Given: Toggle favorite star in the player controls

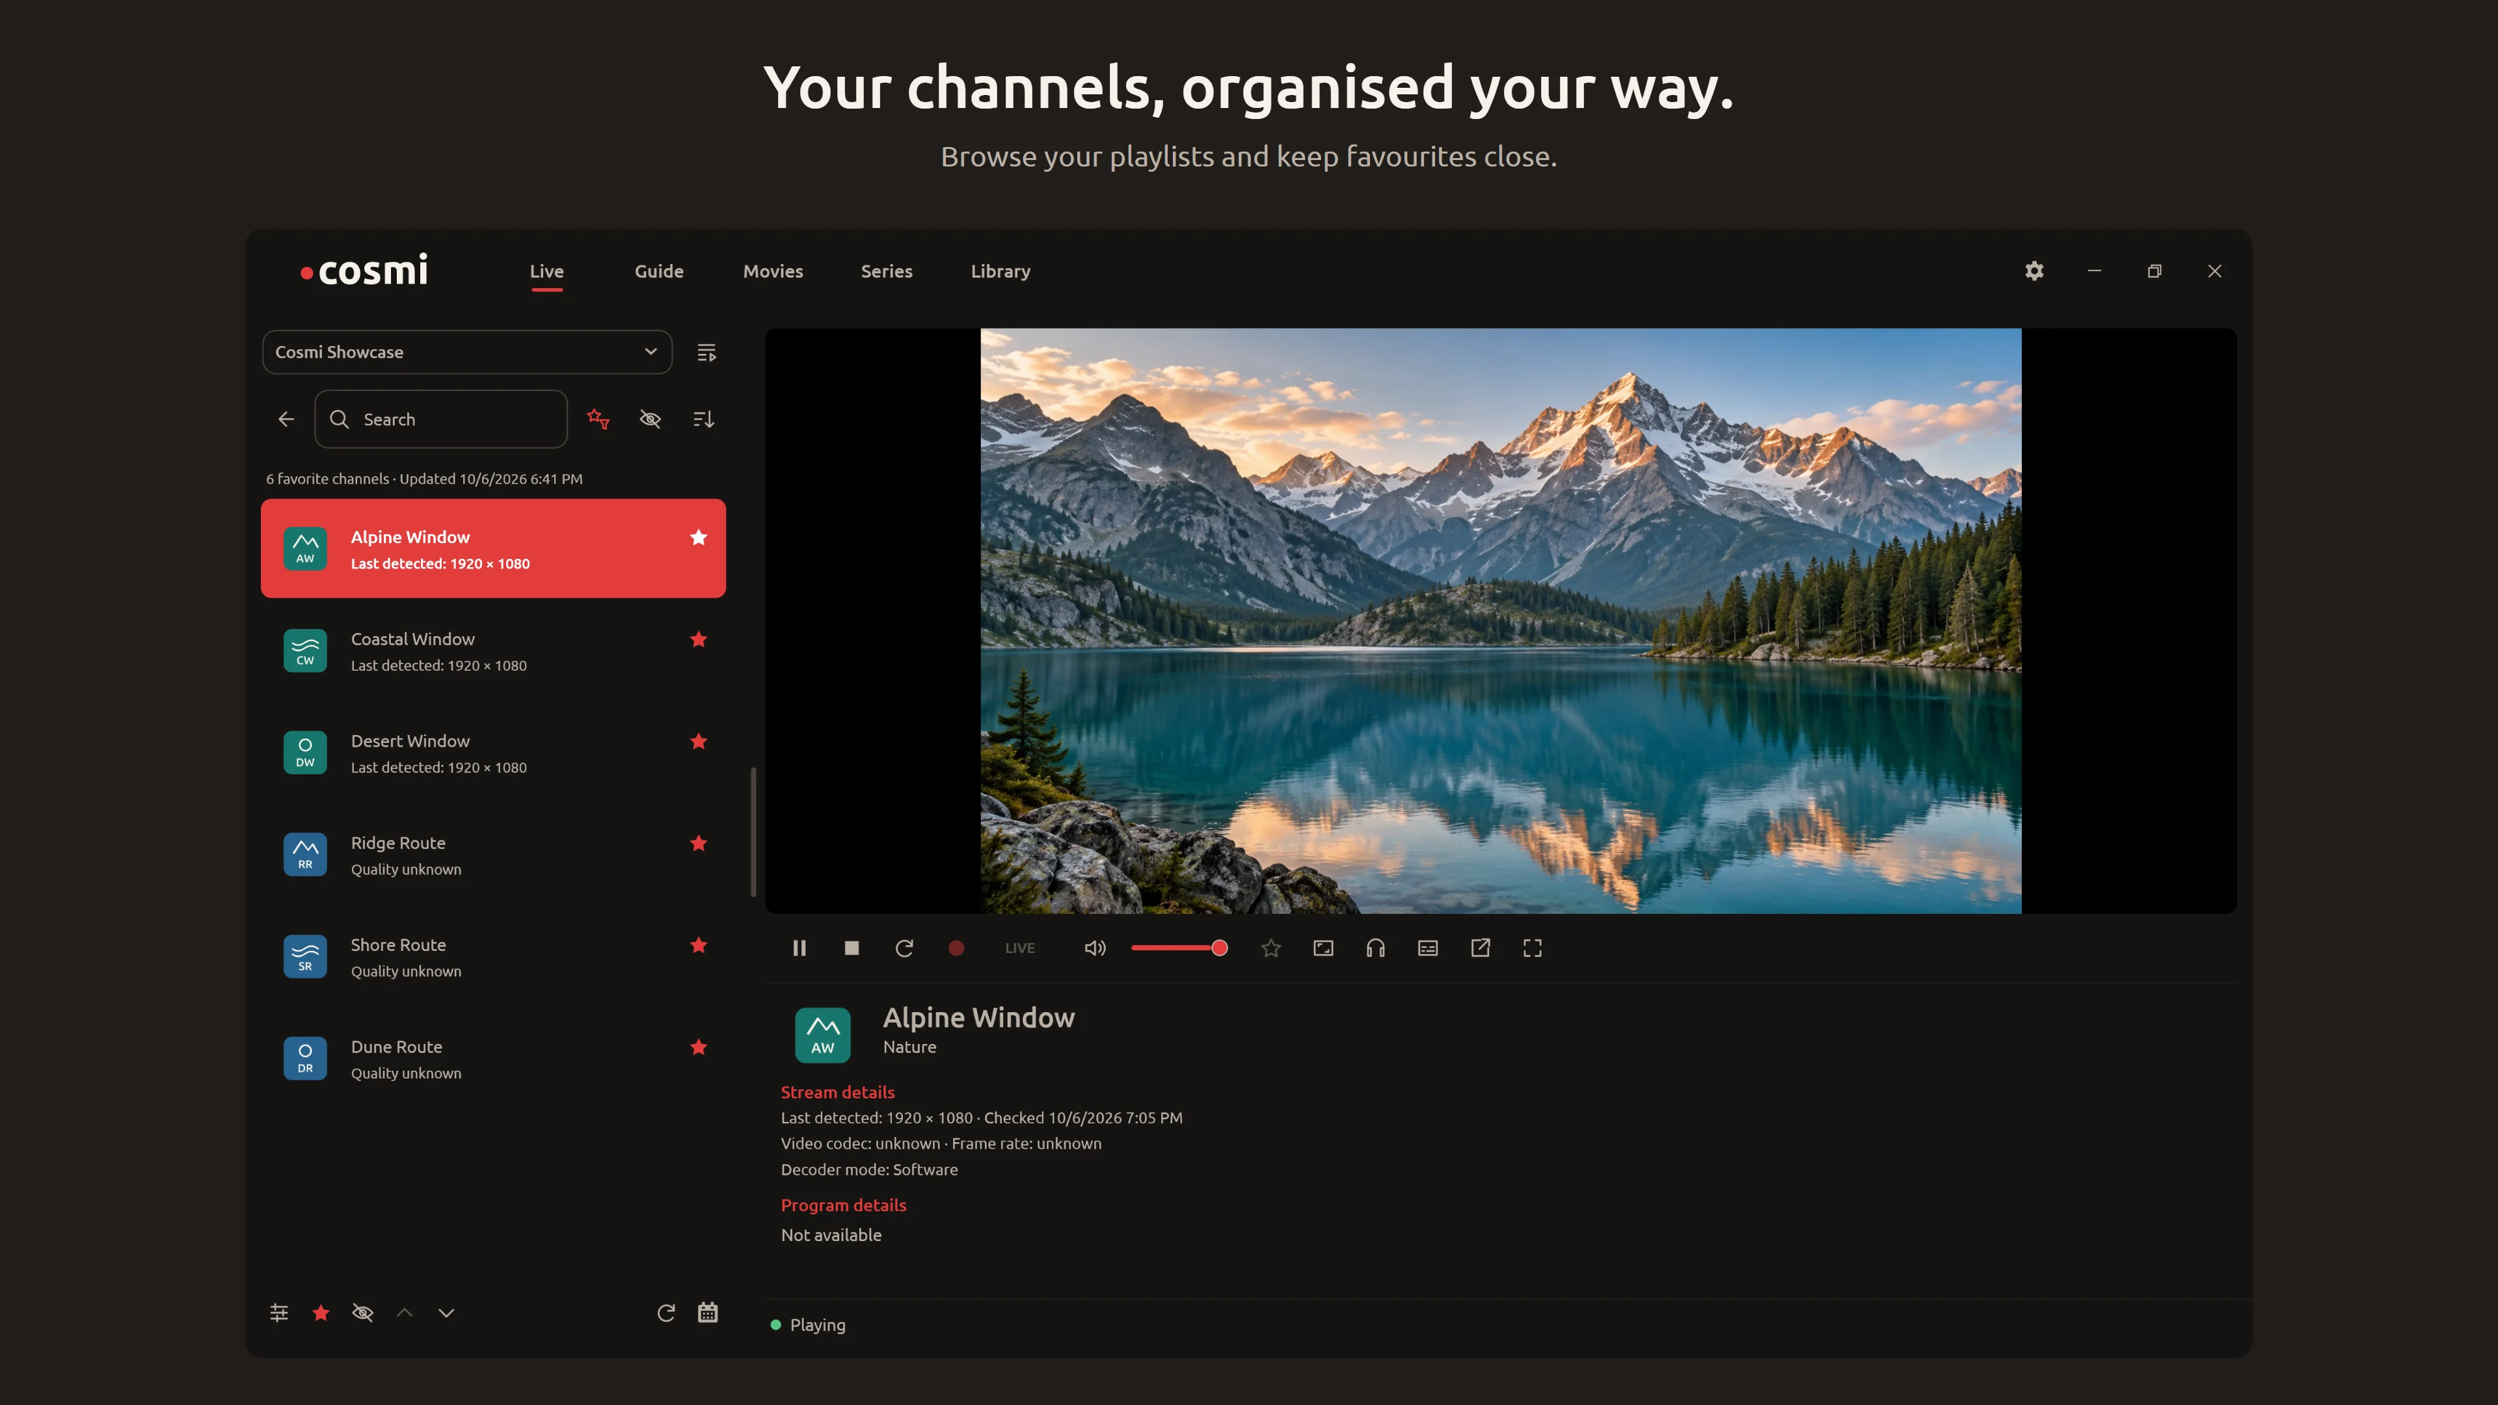Looking at the screenshot, I should tap(1271, 948).
